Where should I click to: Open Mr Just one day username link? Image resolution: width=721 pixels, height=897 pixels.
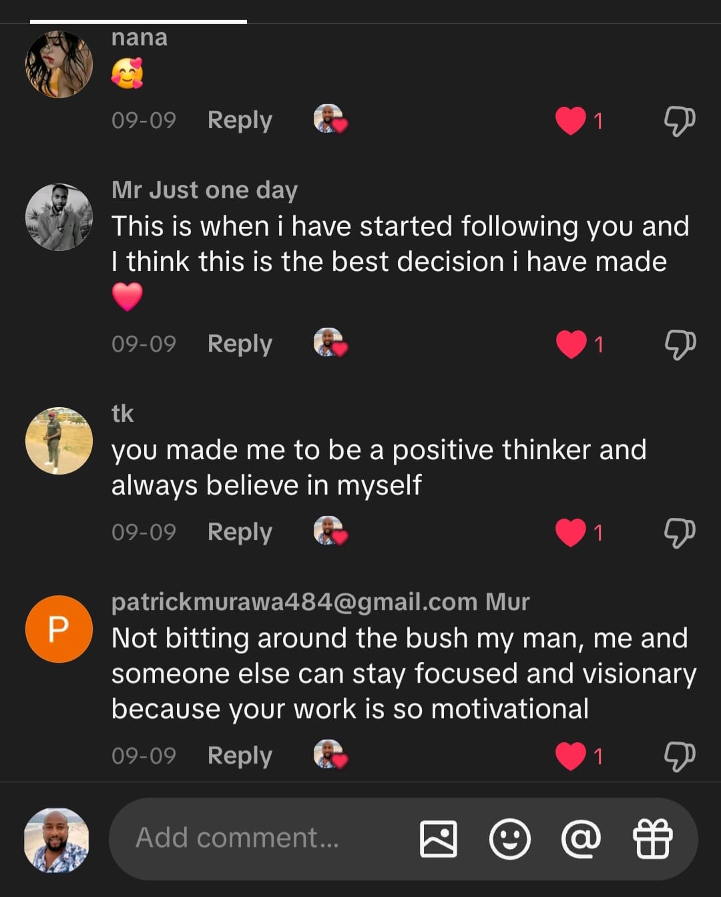coord(204,190)
